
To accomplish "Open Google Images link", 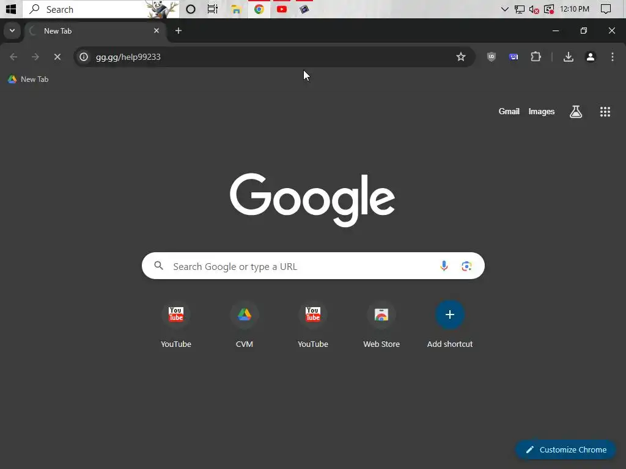I will tap(542, 112).
